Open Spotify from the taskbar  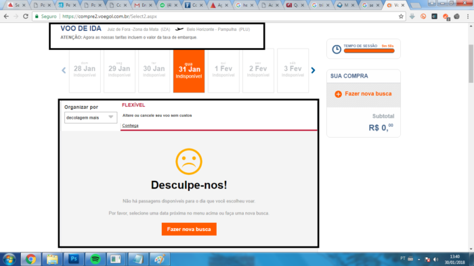coord(95,259)
